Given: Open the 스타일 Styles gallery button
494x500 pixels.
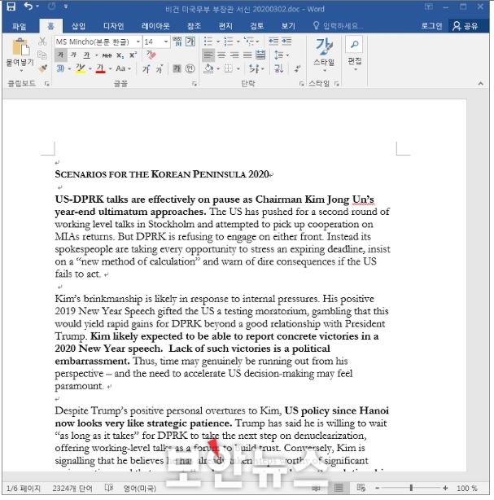Looking at the screenshot, I should 324,55.
